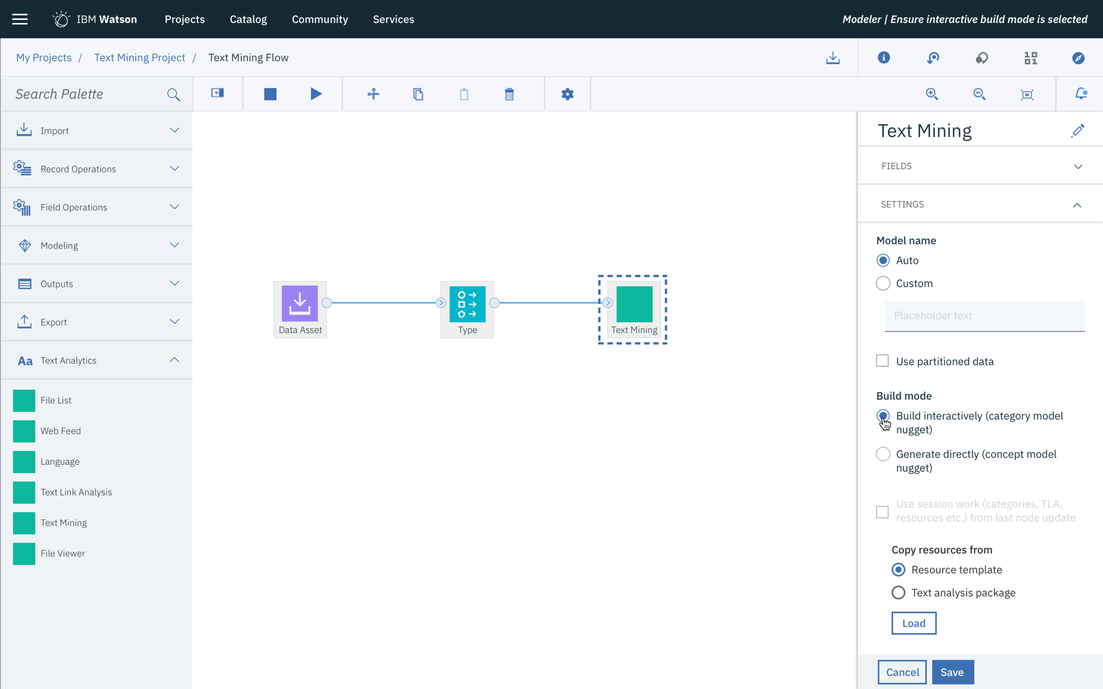Collapse the Text Analytics palette category
The height and width of the screenshot is (689, 1103).
(x=97, y=360)
